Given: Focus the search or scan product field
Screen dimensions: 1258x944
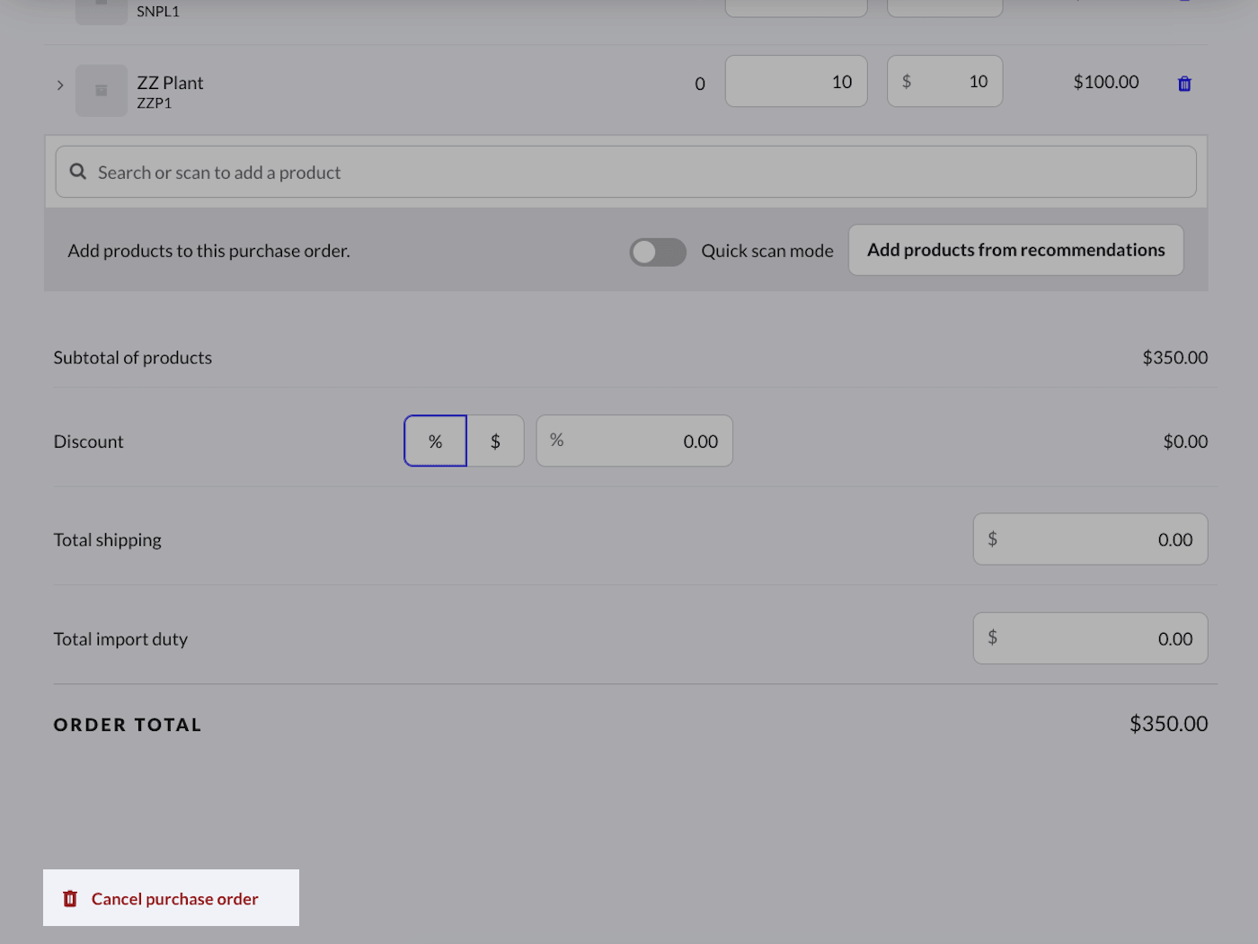Looking at the screenshot, I should click(626, 172).
